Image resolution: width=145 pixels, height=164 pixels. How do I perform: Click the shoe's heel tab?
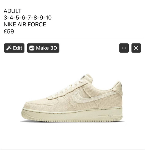point(117,87)
